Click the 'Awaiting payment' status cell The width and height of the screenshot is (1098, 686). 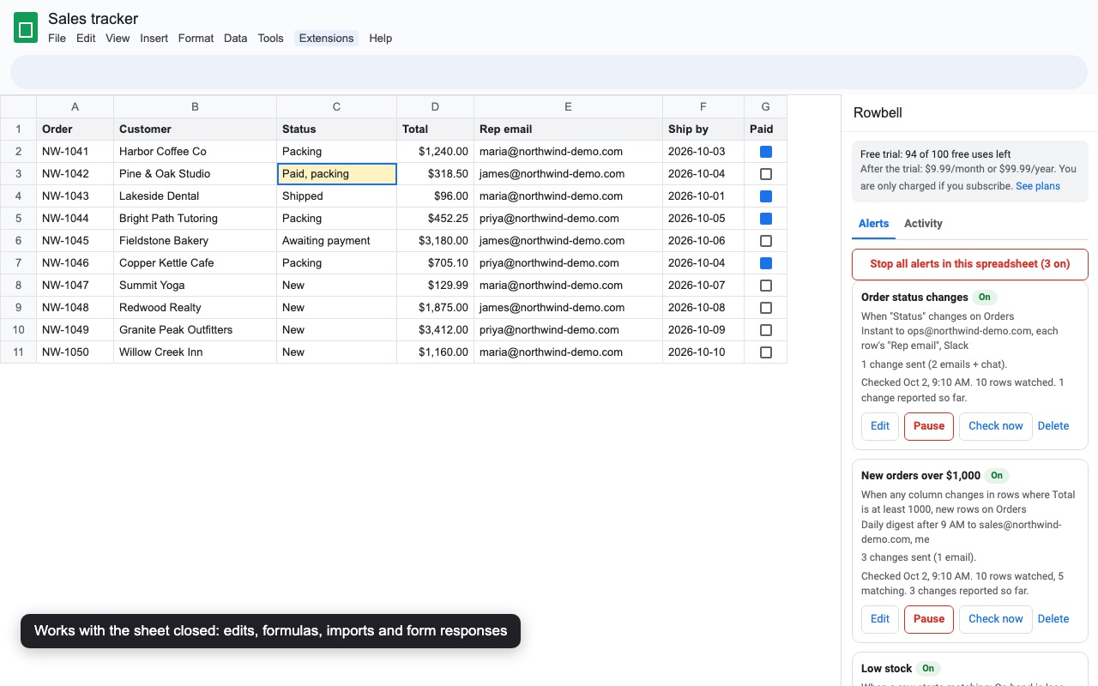point(336,241)
